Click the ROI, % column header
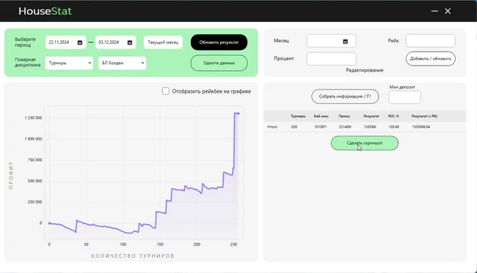The image size is (477, 273). tap(393, 117)
